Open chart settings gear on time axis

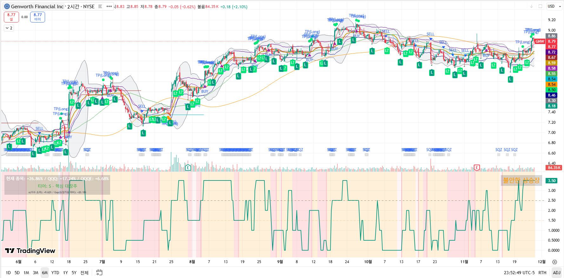click(x=554, y=262)
